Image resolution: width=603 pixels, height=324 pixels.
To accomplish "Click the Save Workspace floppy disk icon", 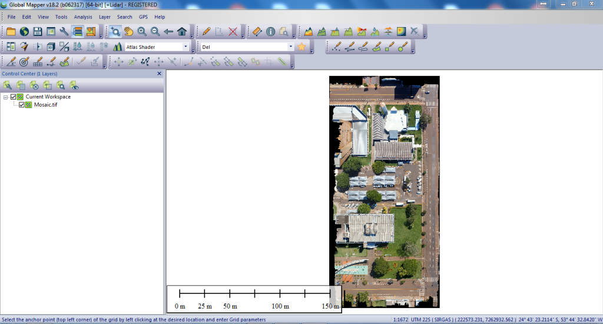I will click(x=38, y=32).
